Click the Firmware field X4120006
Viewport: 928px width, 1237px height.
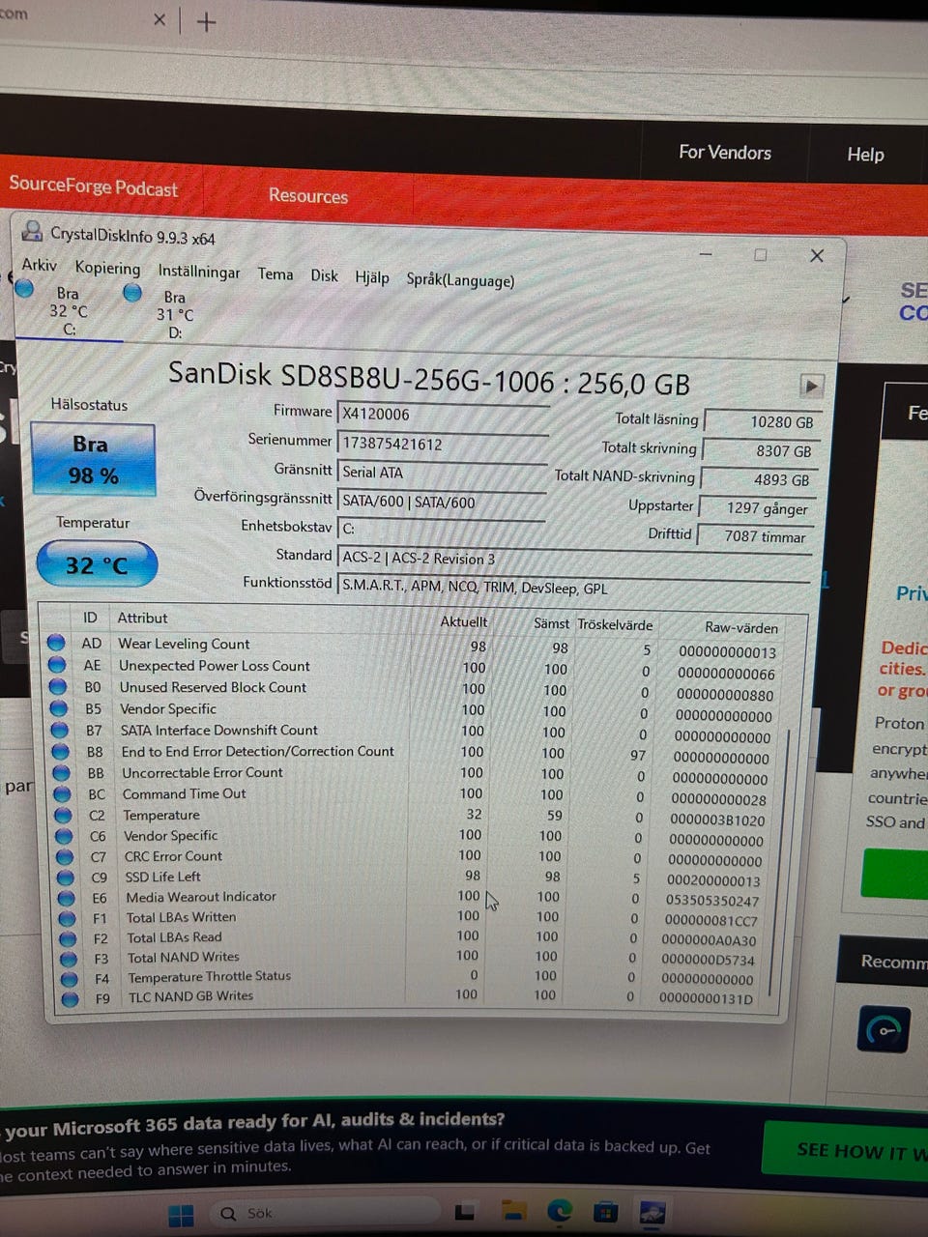(x=443, y=414)
